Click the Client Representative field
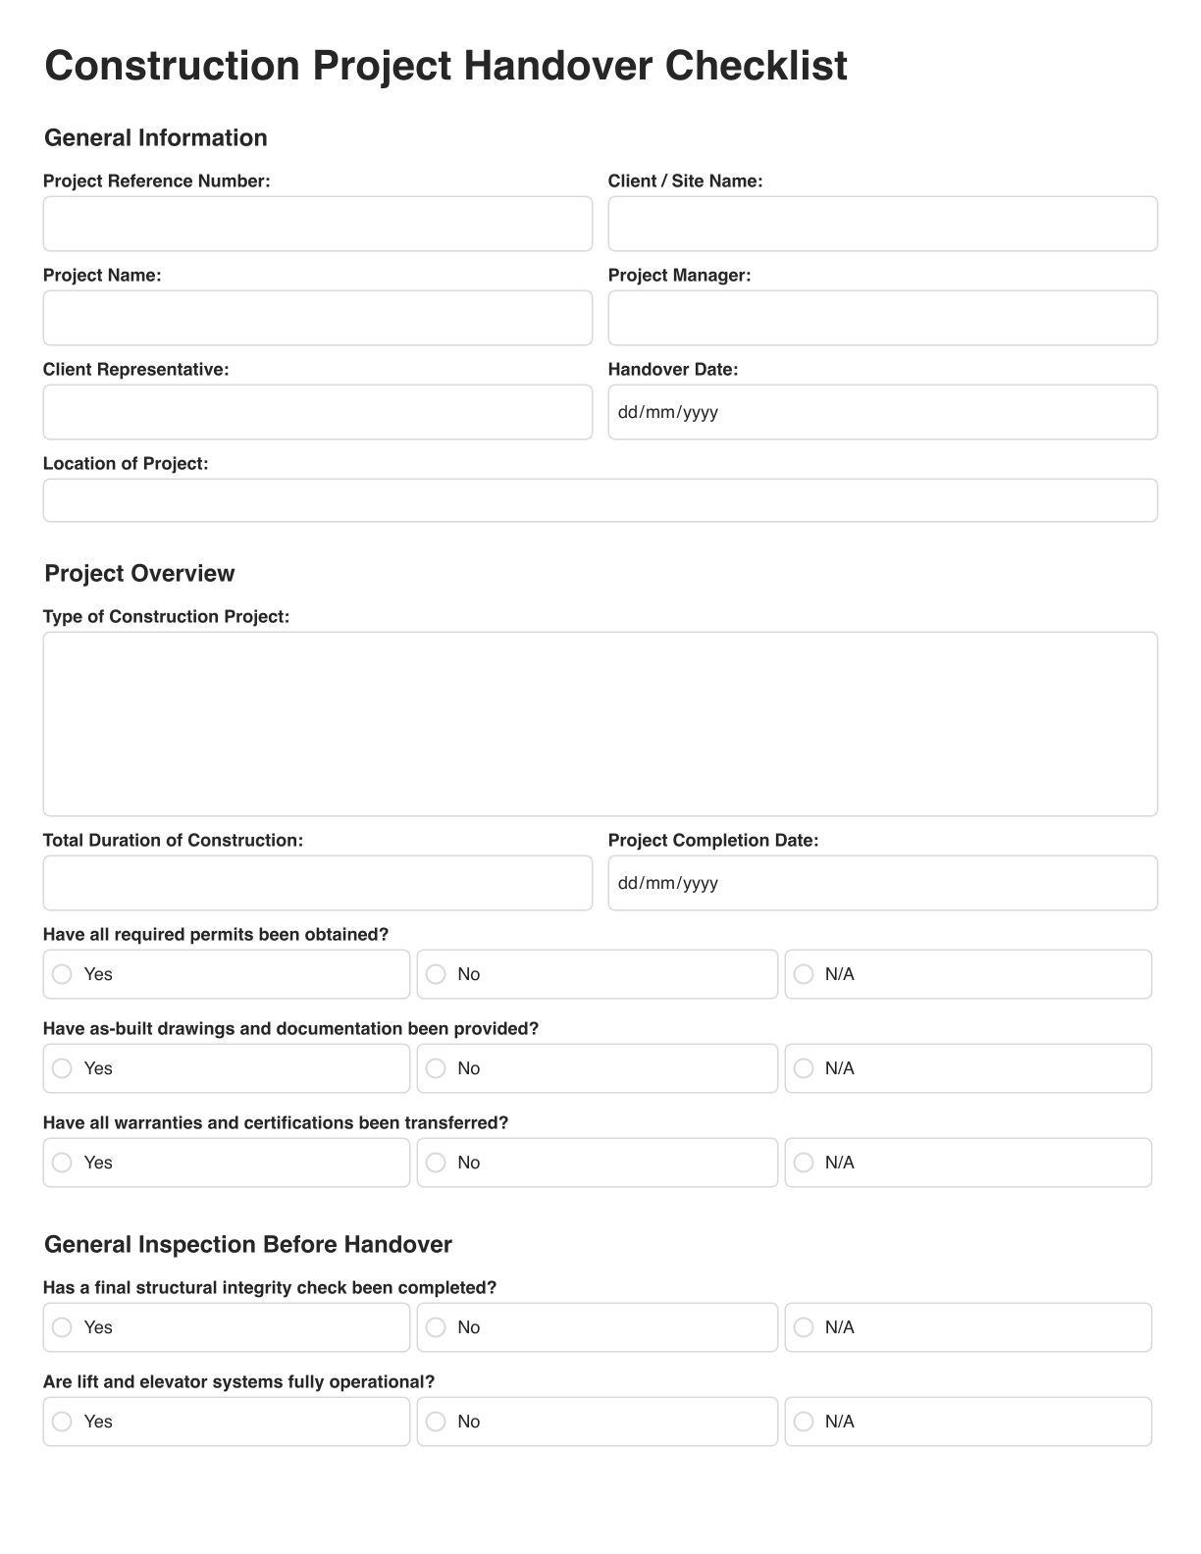Image resolution: width=1201 pixels, height=1554 pixels. [318, 412]
